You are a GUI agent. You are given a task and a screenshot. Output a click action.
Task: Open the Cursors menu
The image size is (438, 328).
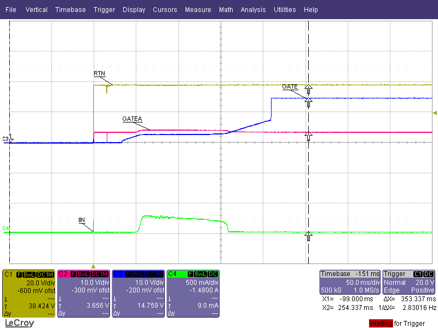click(165, 10)
